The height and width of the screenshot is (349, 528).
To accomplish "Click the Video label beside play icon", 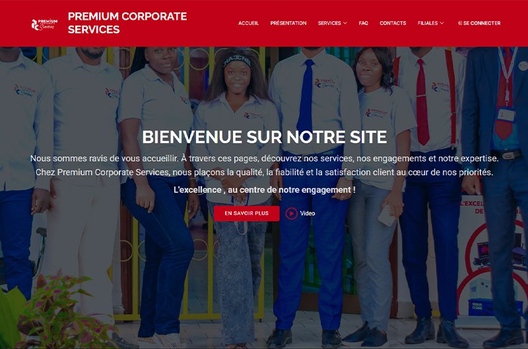I will (x=308, y=213).
